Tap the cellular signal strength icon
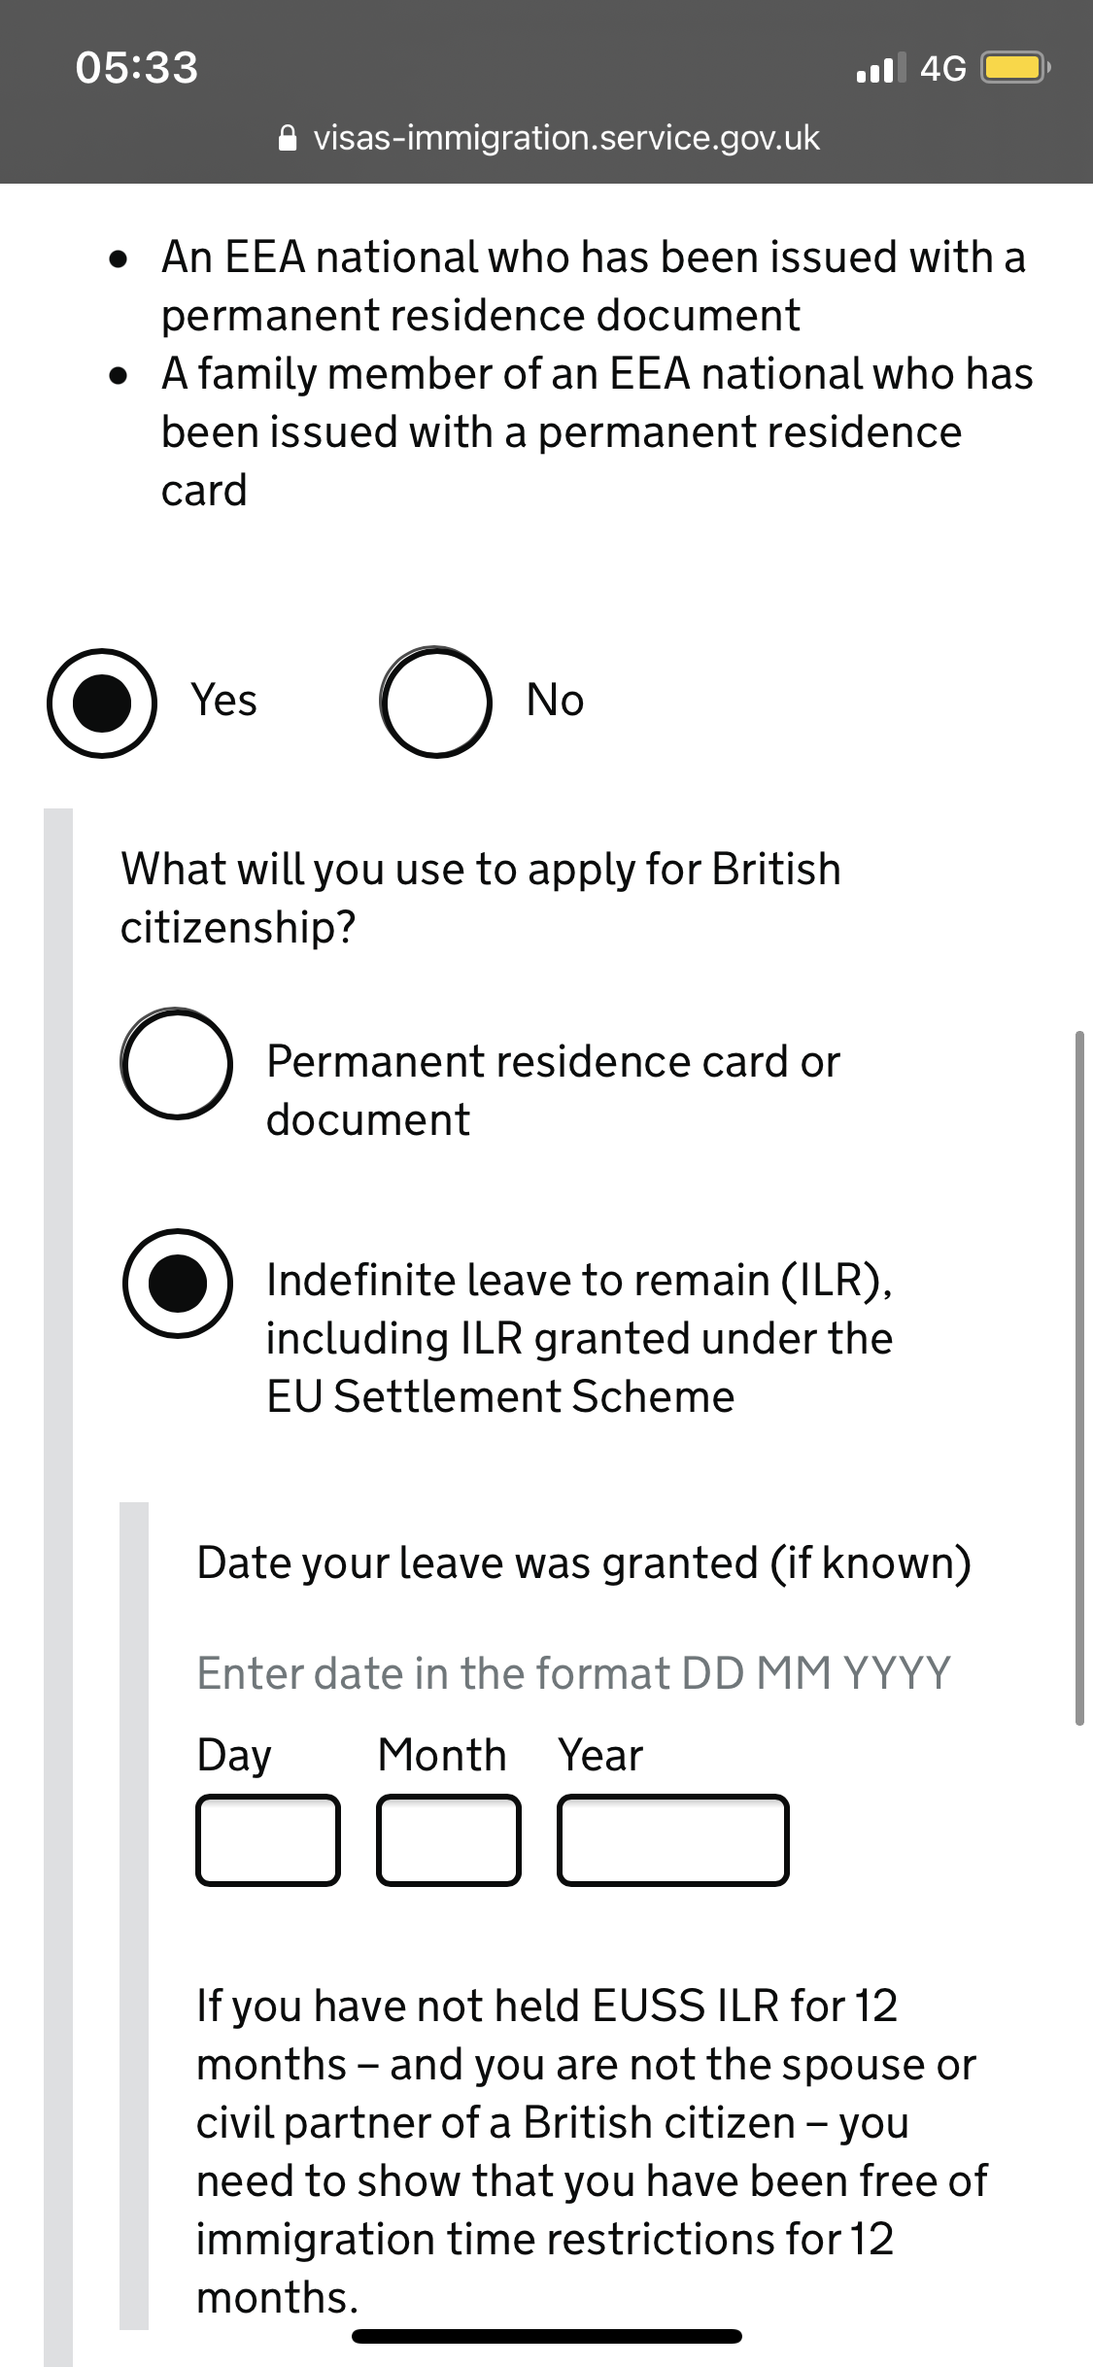 click(880, 68)
